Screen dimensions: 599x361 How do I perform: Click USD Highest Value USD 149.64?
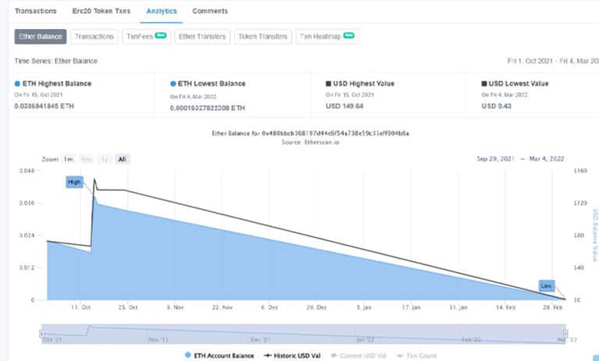point(345,106)
